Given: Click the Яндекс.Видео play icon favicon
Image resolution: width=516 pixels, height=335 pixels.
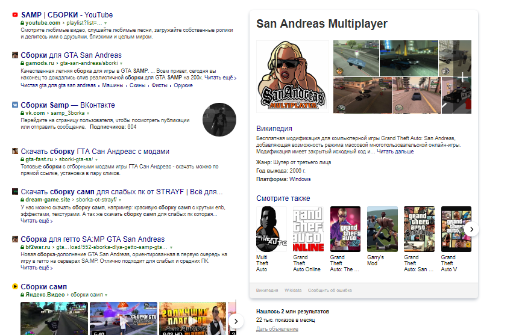Looking at the screenshot, I should click(x=15, y=286).
